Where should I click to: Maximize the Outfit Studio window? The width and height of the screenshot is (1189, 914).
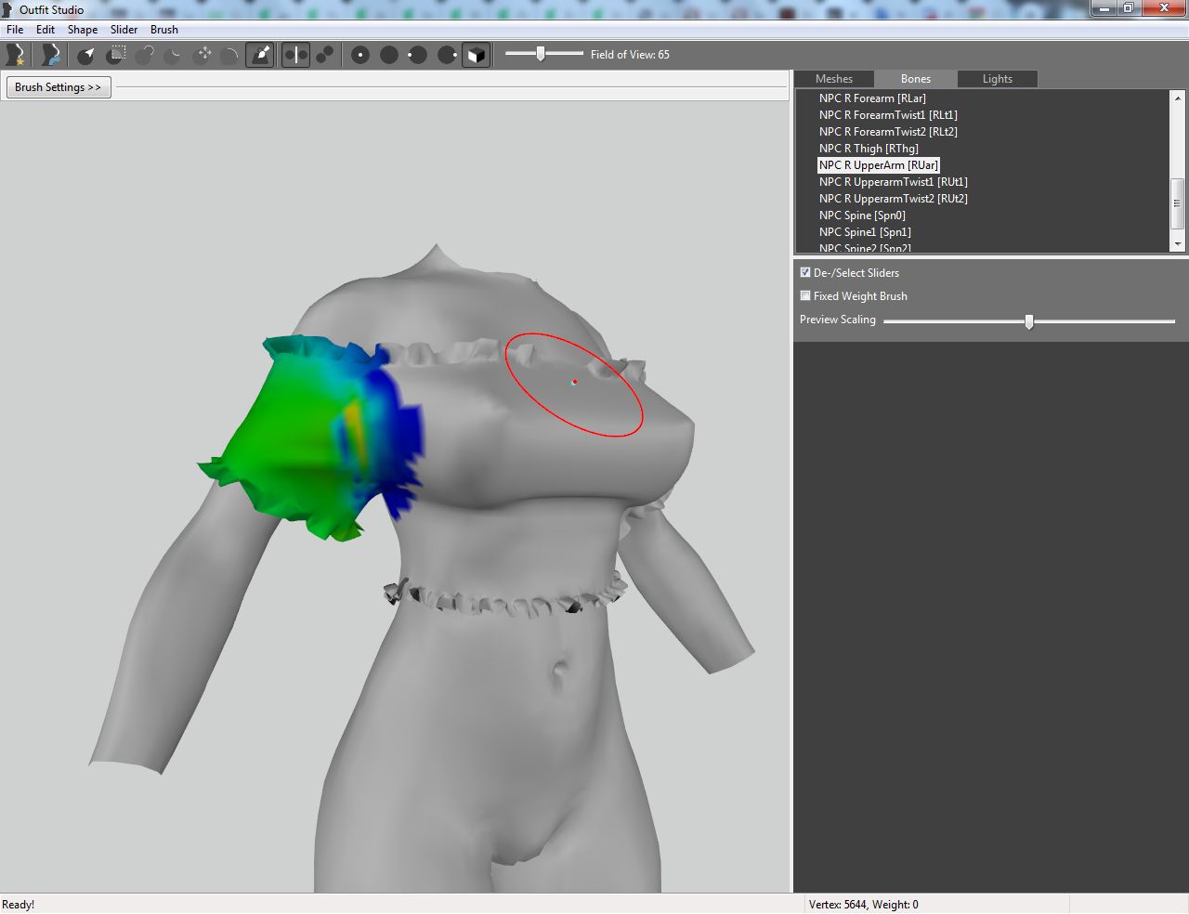(1129, 8)
